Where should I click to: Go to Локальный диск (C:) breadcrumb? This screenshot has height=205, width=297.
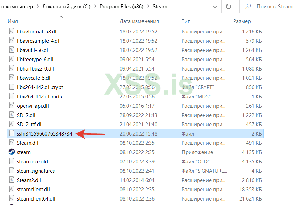(x=66, y=7)
